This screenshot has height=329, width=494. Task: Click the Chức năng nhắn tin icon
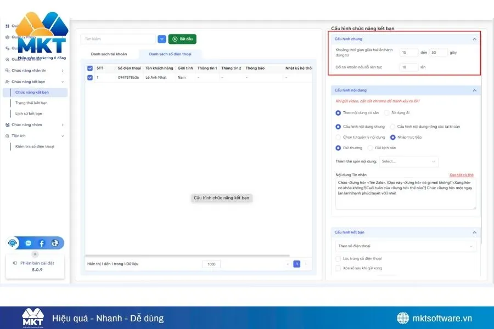pyautogui.click(x=7, y=71)
